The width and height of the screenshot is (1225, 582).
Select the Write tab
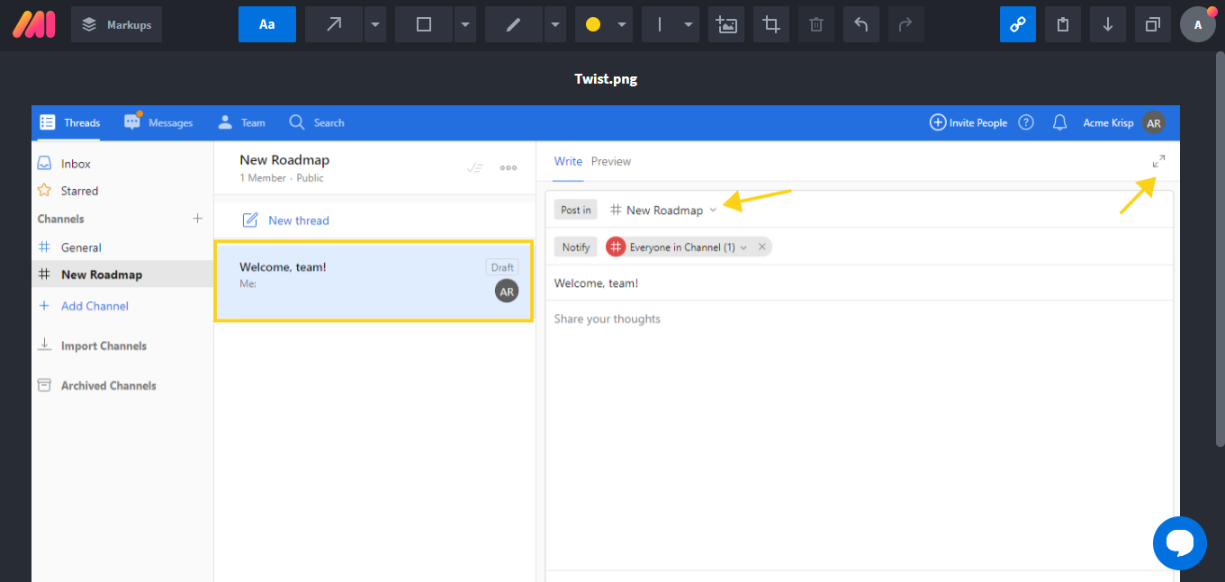click(x=568, y=161)
